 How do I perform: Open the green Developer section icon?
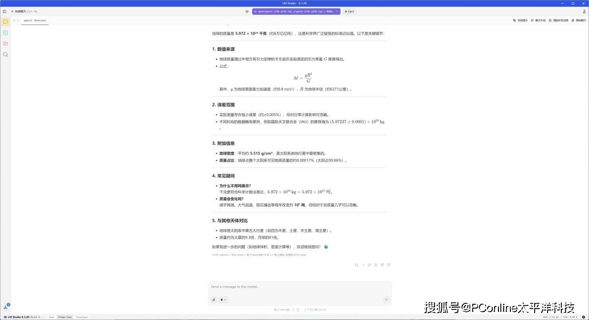[5, 33]
